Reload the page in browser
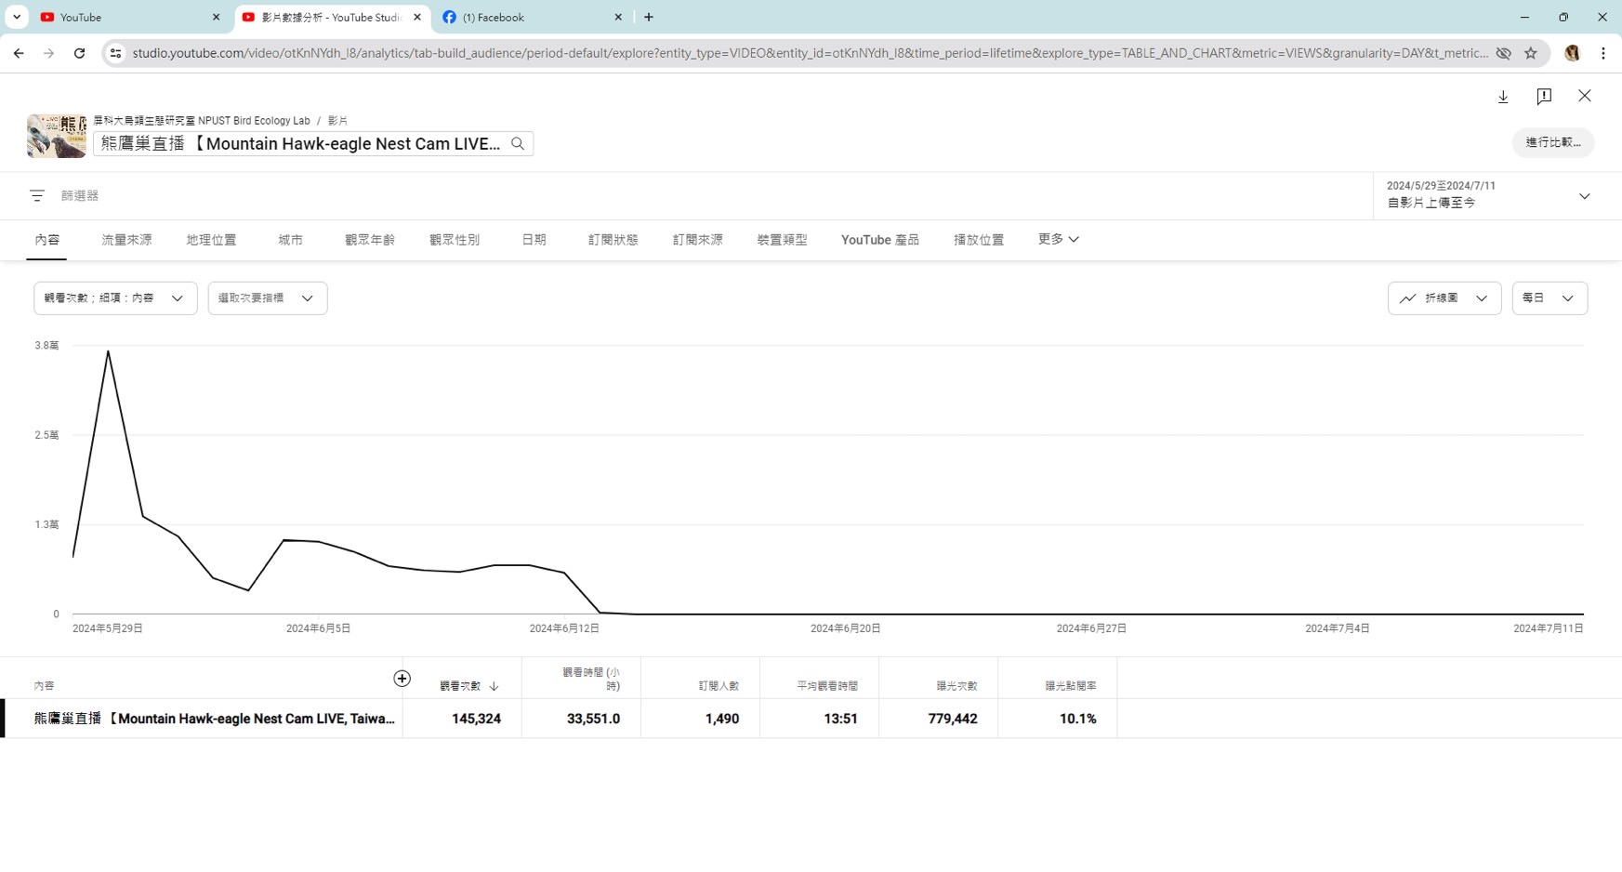Viewport: 1622px width, 872px height. [80, 53]
